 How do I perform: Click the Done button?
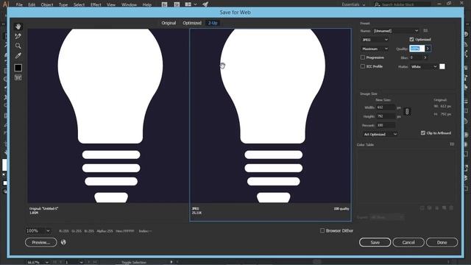point(442,242)
